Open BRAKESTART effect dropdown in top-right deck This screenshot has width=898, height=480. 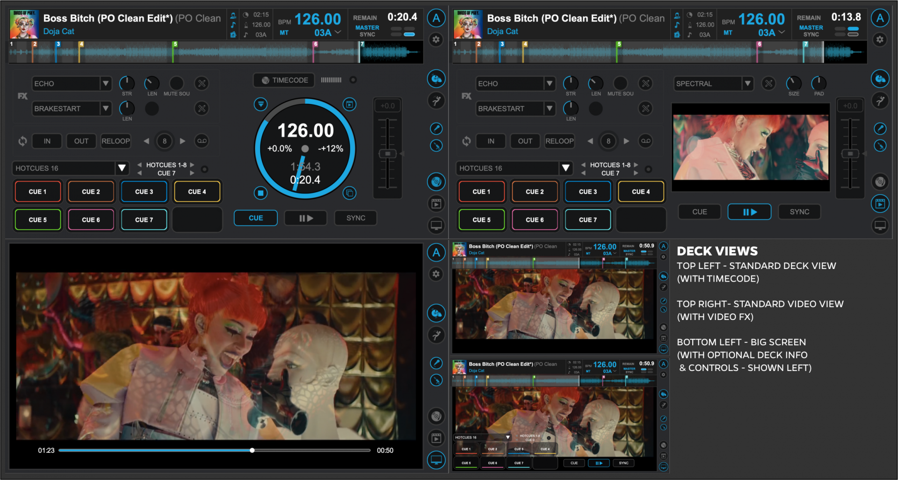click(550, 109)
